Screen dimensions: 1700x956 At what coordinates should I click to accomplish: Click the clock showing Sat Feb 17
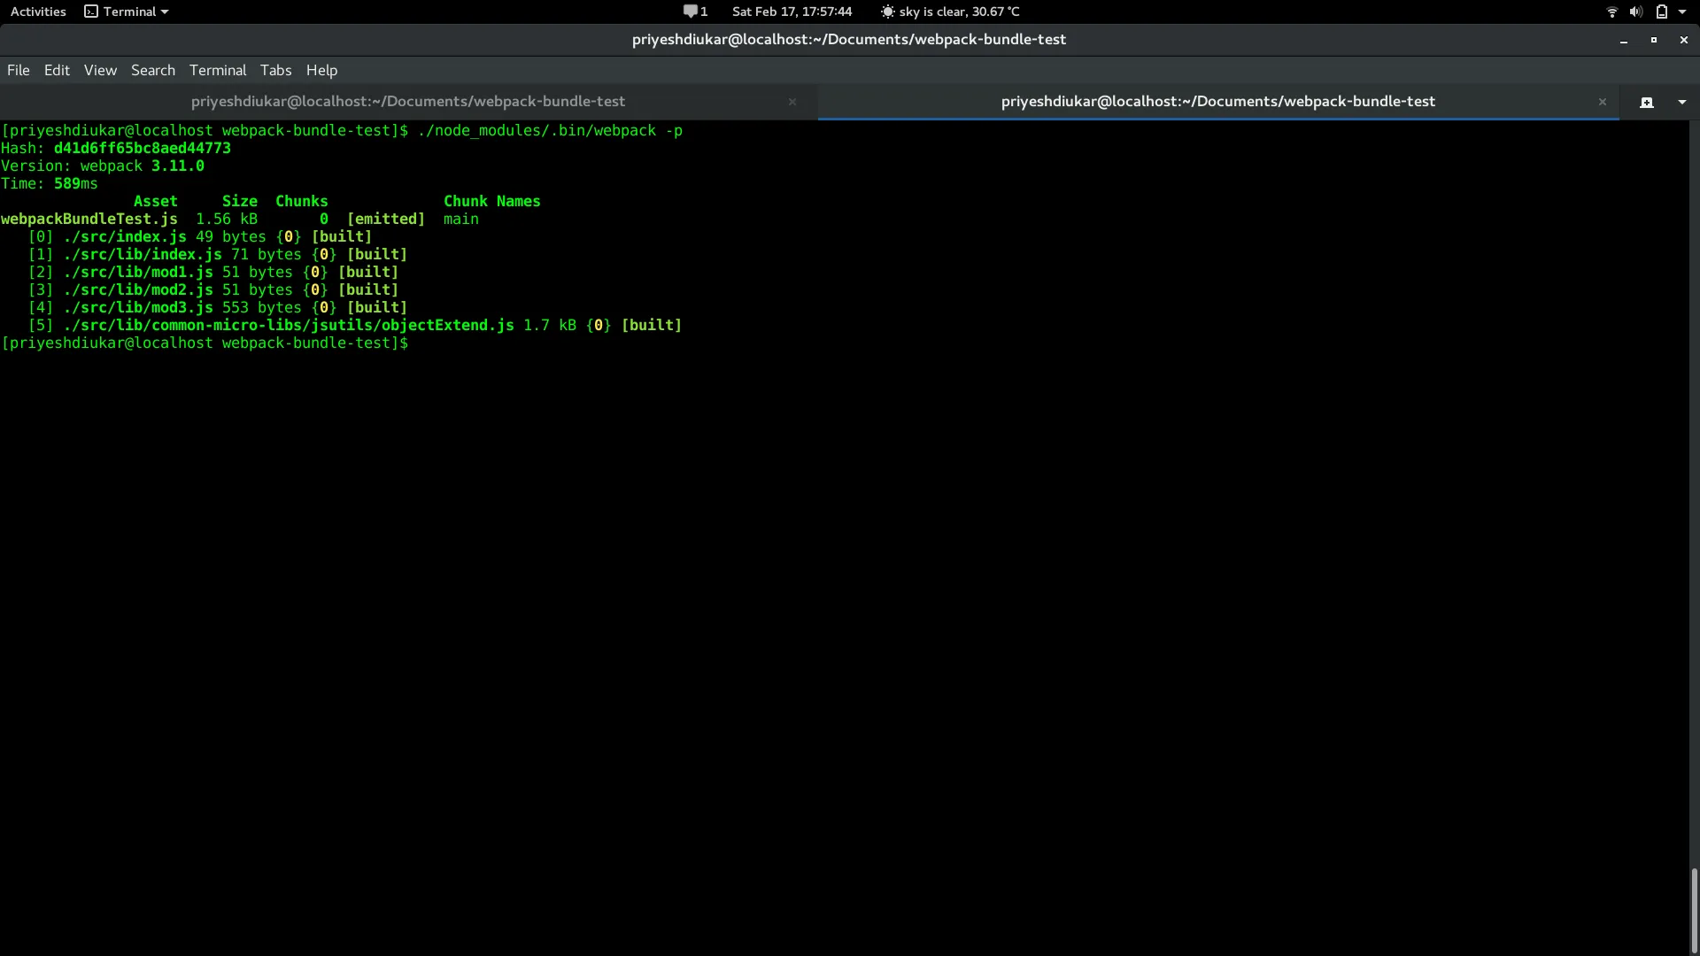792,12
